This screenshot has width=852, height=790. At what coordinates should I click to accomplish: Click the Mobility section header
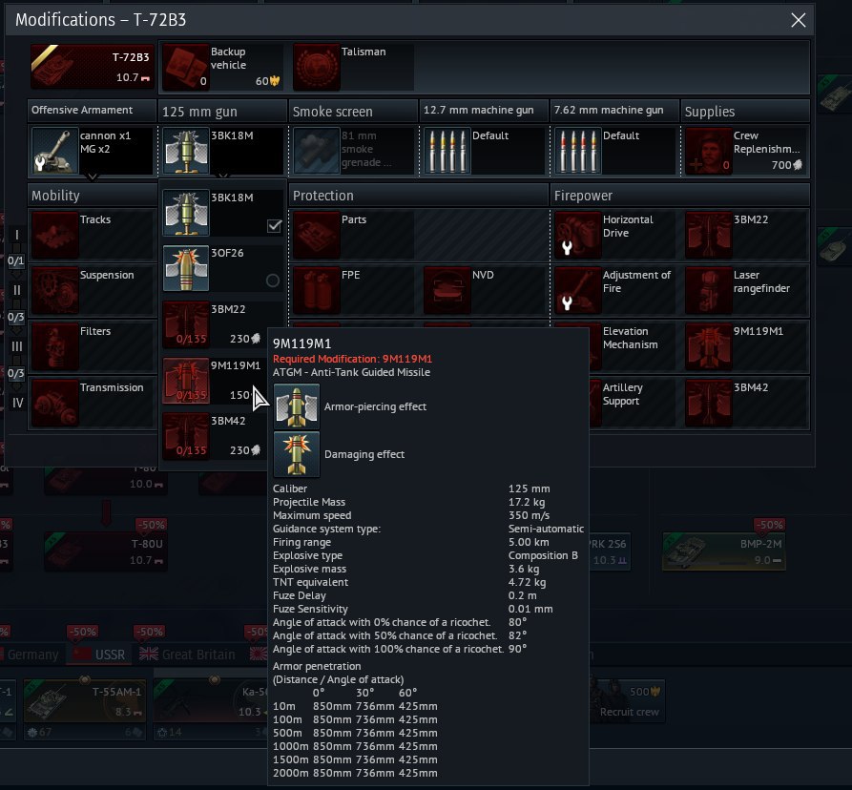pos(92,196)
